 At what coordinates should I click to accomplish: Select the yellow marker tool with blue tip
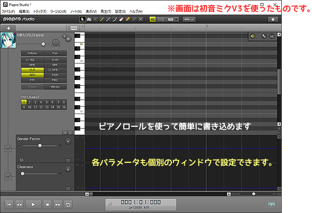coord(128,19)
